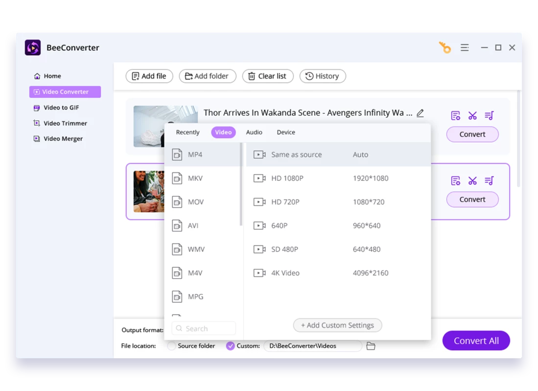The width and height of the screenshot is (538, 391).
Task: Click the scissors trim icon for Thor video
Action: pos(472,116)
